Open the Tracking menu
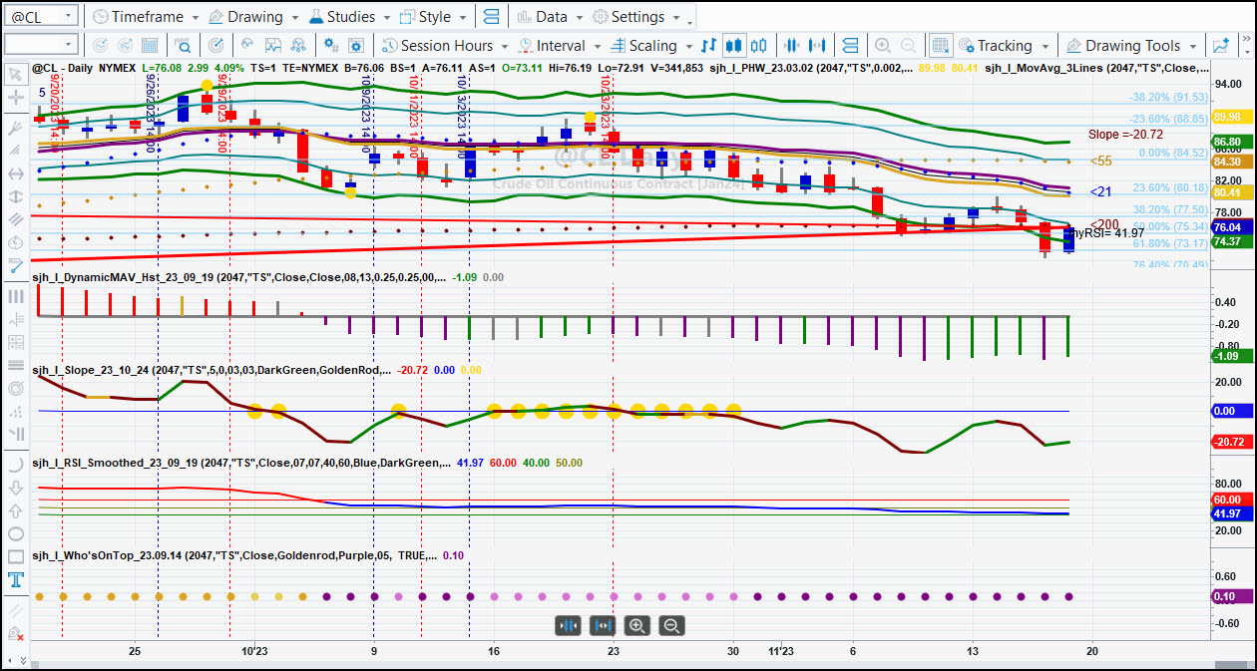1257x671 pixels. coord(1003,46)
